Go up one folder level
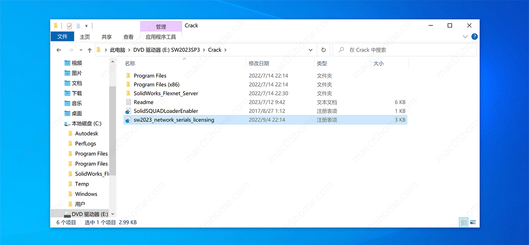Image resolution: width=529 pixels, height=245 pixels. [90, 50]
